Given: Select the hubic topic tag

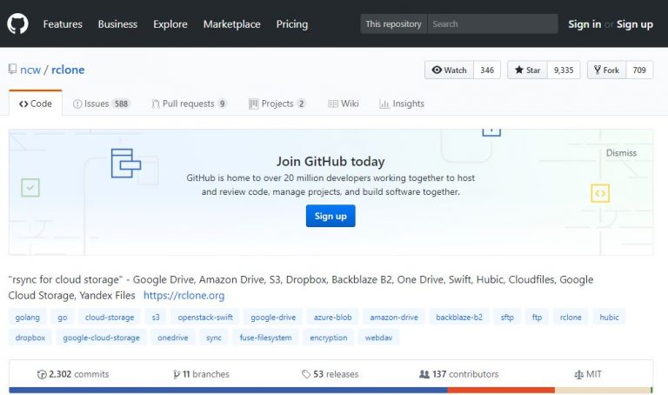Looking at the screenshot, I should pos(609,317).
